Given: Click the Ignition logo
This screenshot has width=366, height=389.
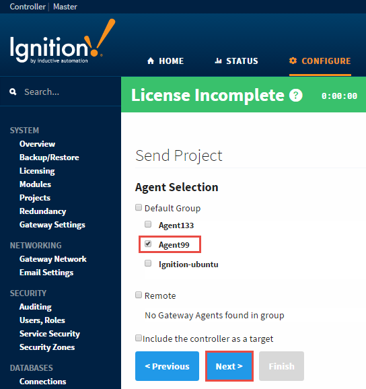Looking at the screenshot, I should tap(63, 41).
